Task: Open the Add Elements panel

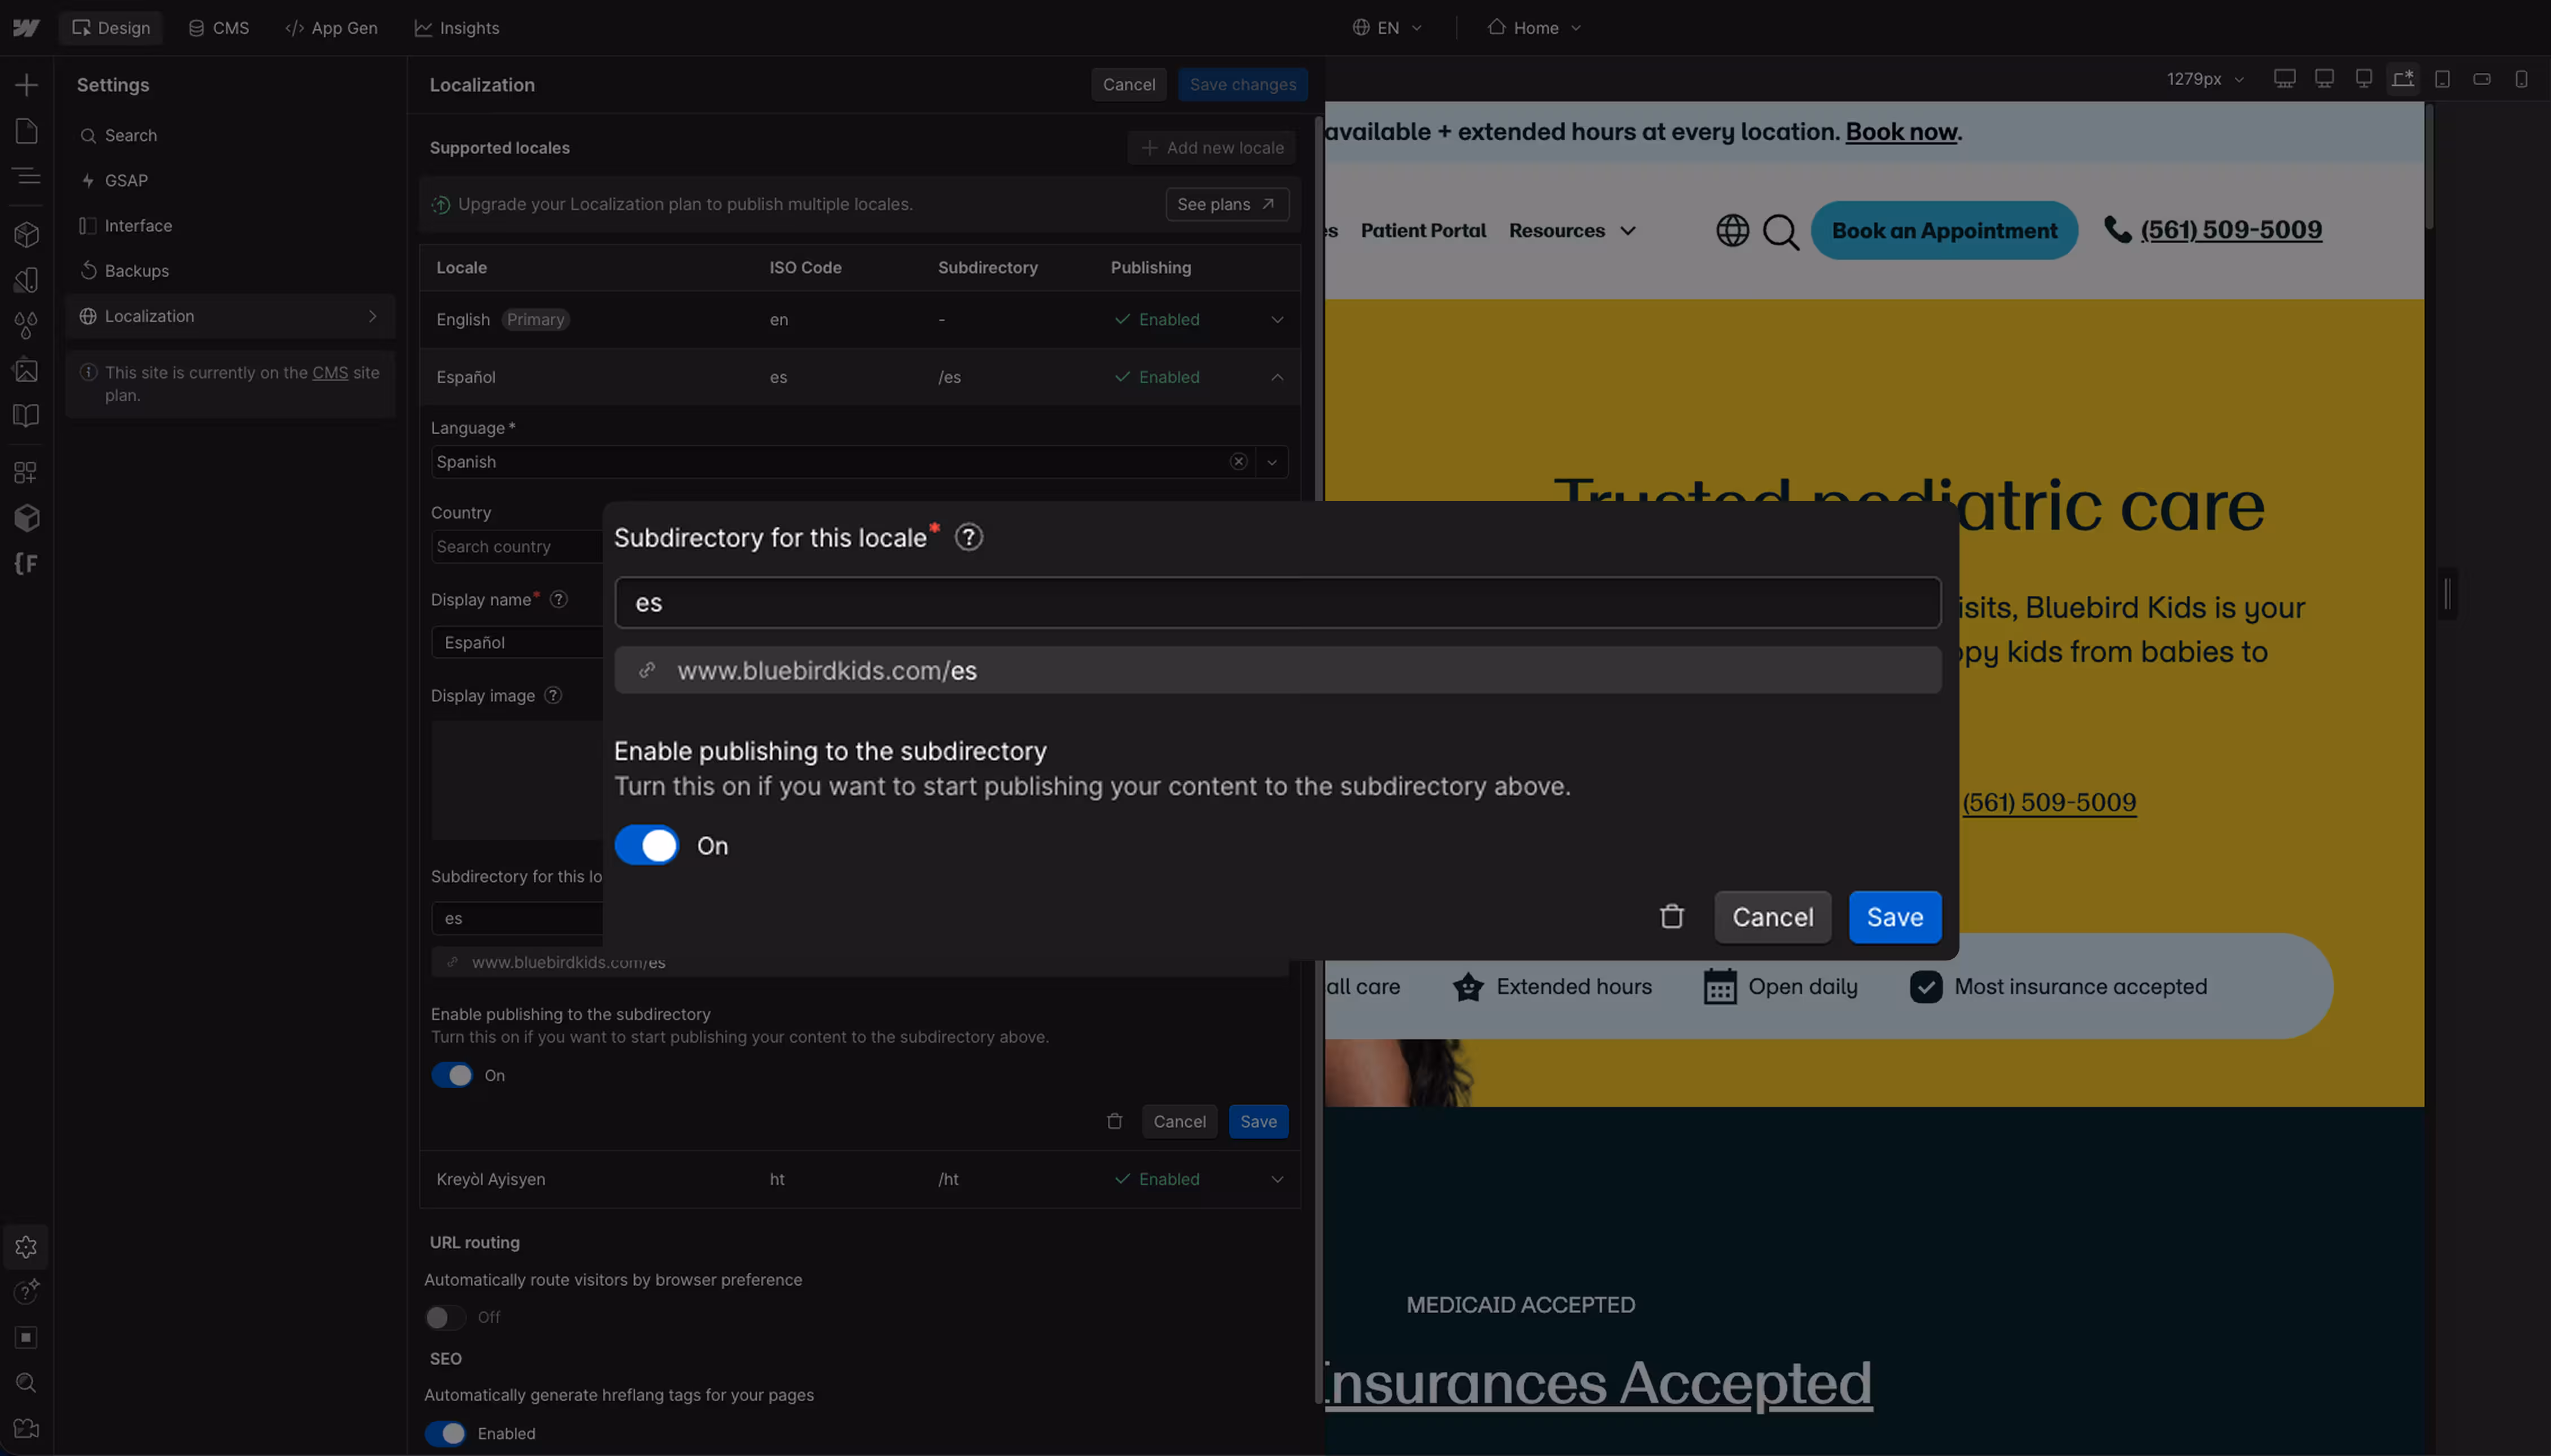Action: [26, 84]
